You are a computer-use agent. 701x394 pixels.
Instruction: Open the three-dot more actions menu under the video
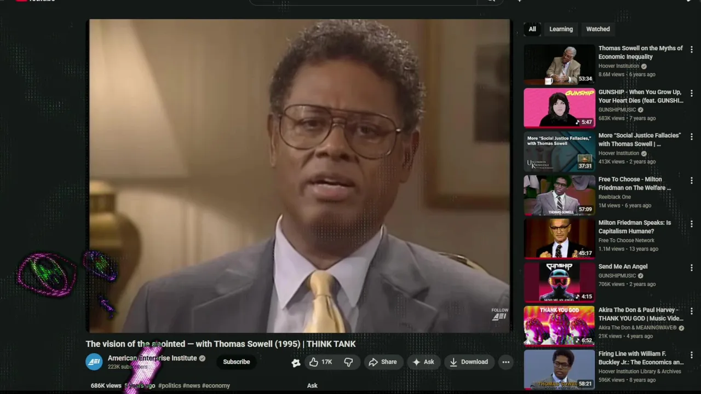tap(506, 362)
